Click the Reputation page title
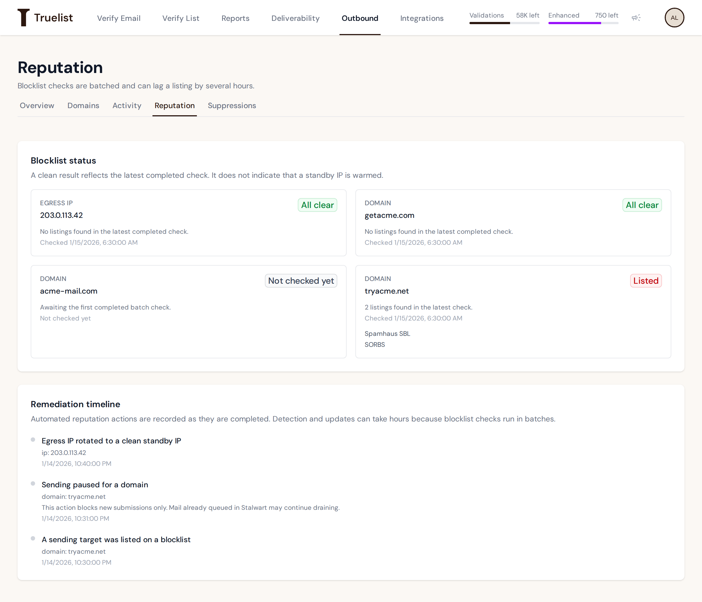Screen dimensions: 702x602 [60, 67]
